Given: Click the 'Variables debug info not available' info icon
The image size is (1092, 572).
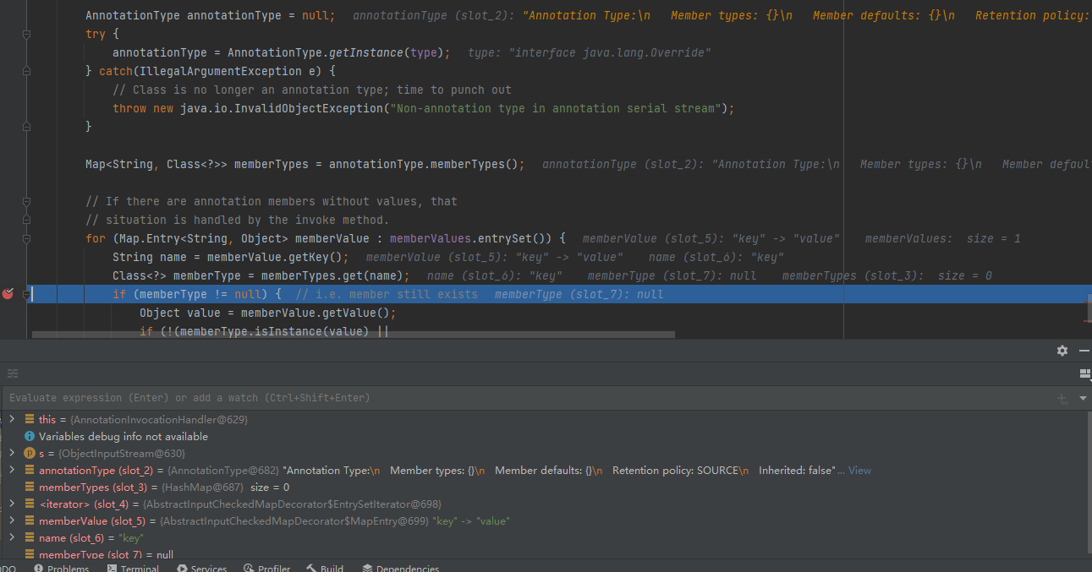Looking at the screenshot, I should pyautogui.click(x=30, y=437).
